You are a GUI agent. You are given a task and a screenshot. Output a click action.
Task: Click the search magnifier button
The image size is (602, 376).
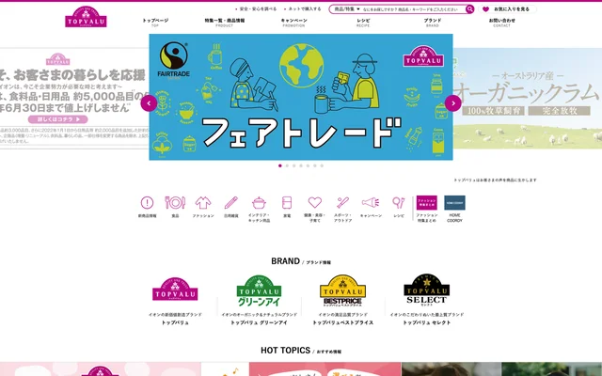coord(470,8)
